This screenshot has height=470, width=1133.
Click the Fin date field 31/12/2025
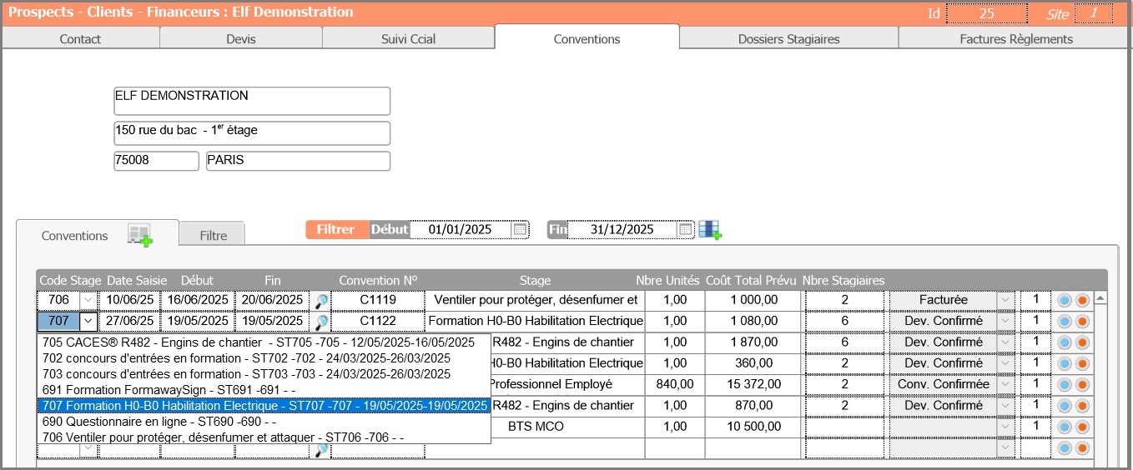tap(622, 229)
